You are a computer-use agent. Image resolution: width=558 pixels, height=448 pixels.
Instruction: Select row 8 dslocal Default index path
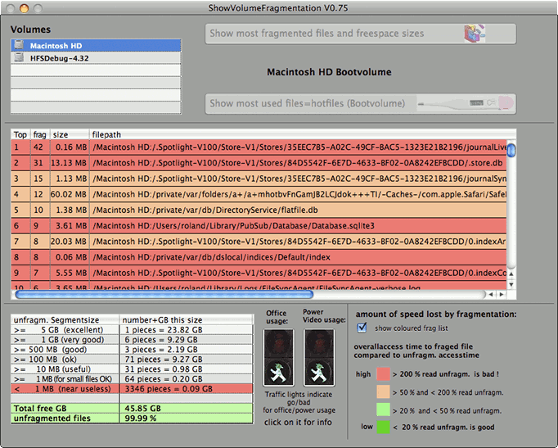click(298, 257)
